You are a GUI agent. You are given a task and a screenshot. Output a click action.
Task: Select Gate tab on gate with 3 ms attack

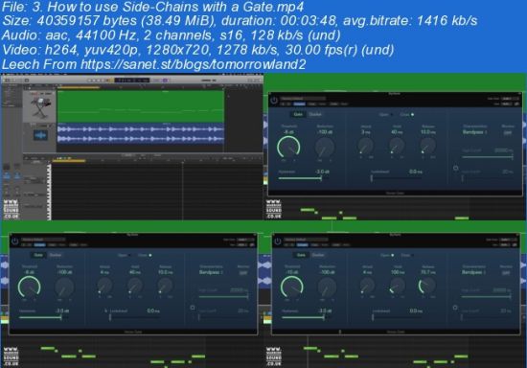[x=298, y=114]
